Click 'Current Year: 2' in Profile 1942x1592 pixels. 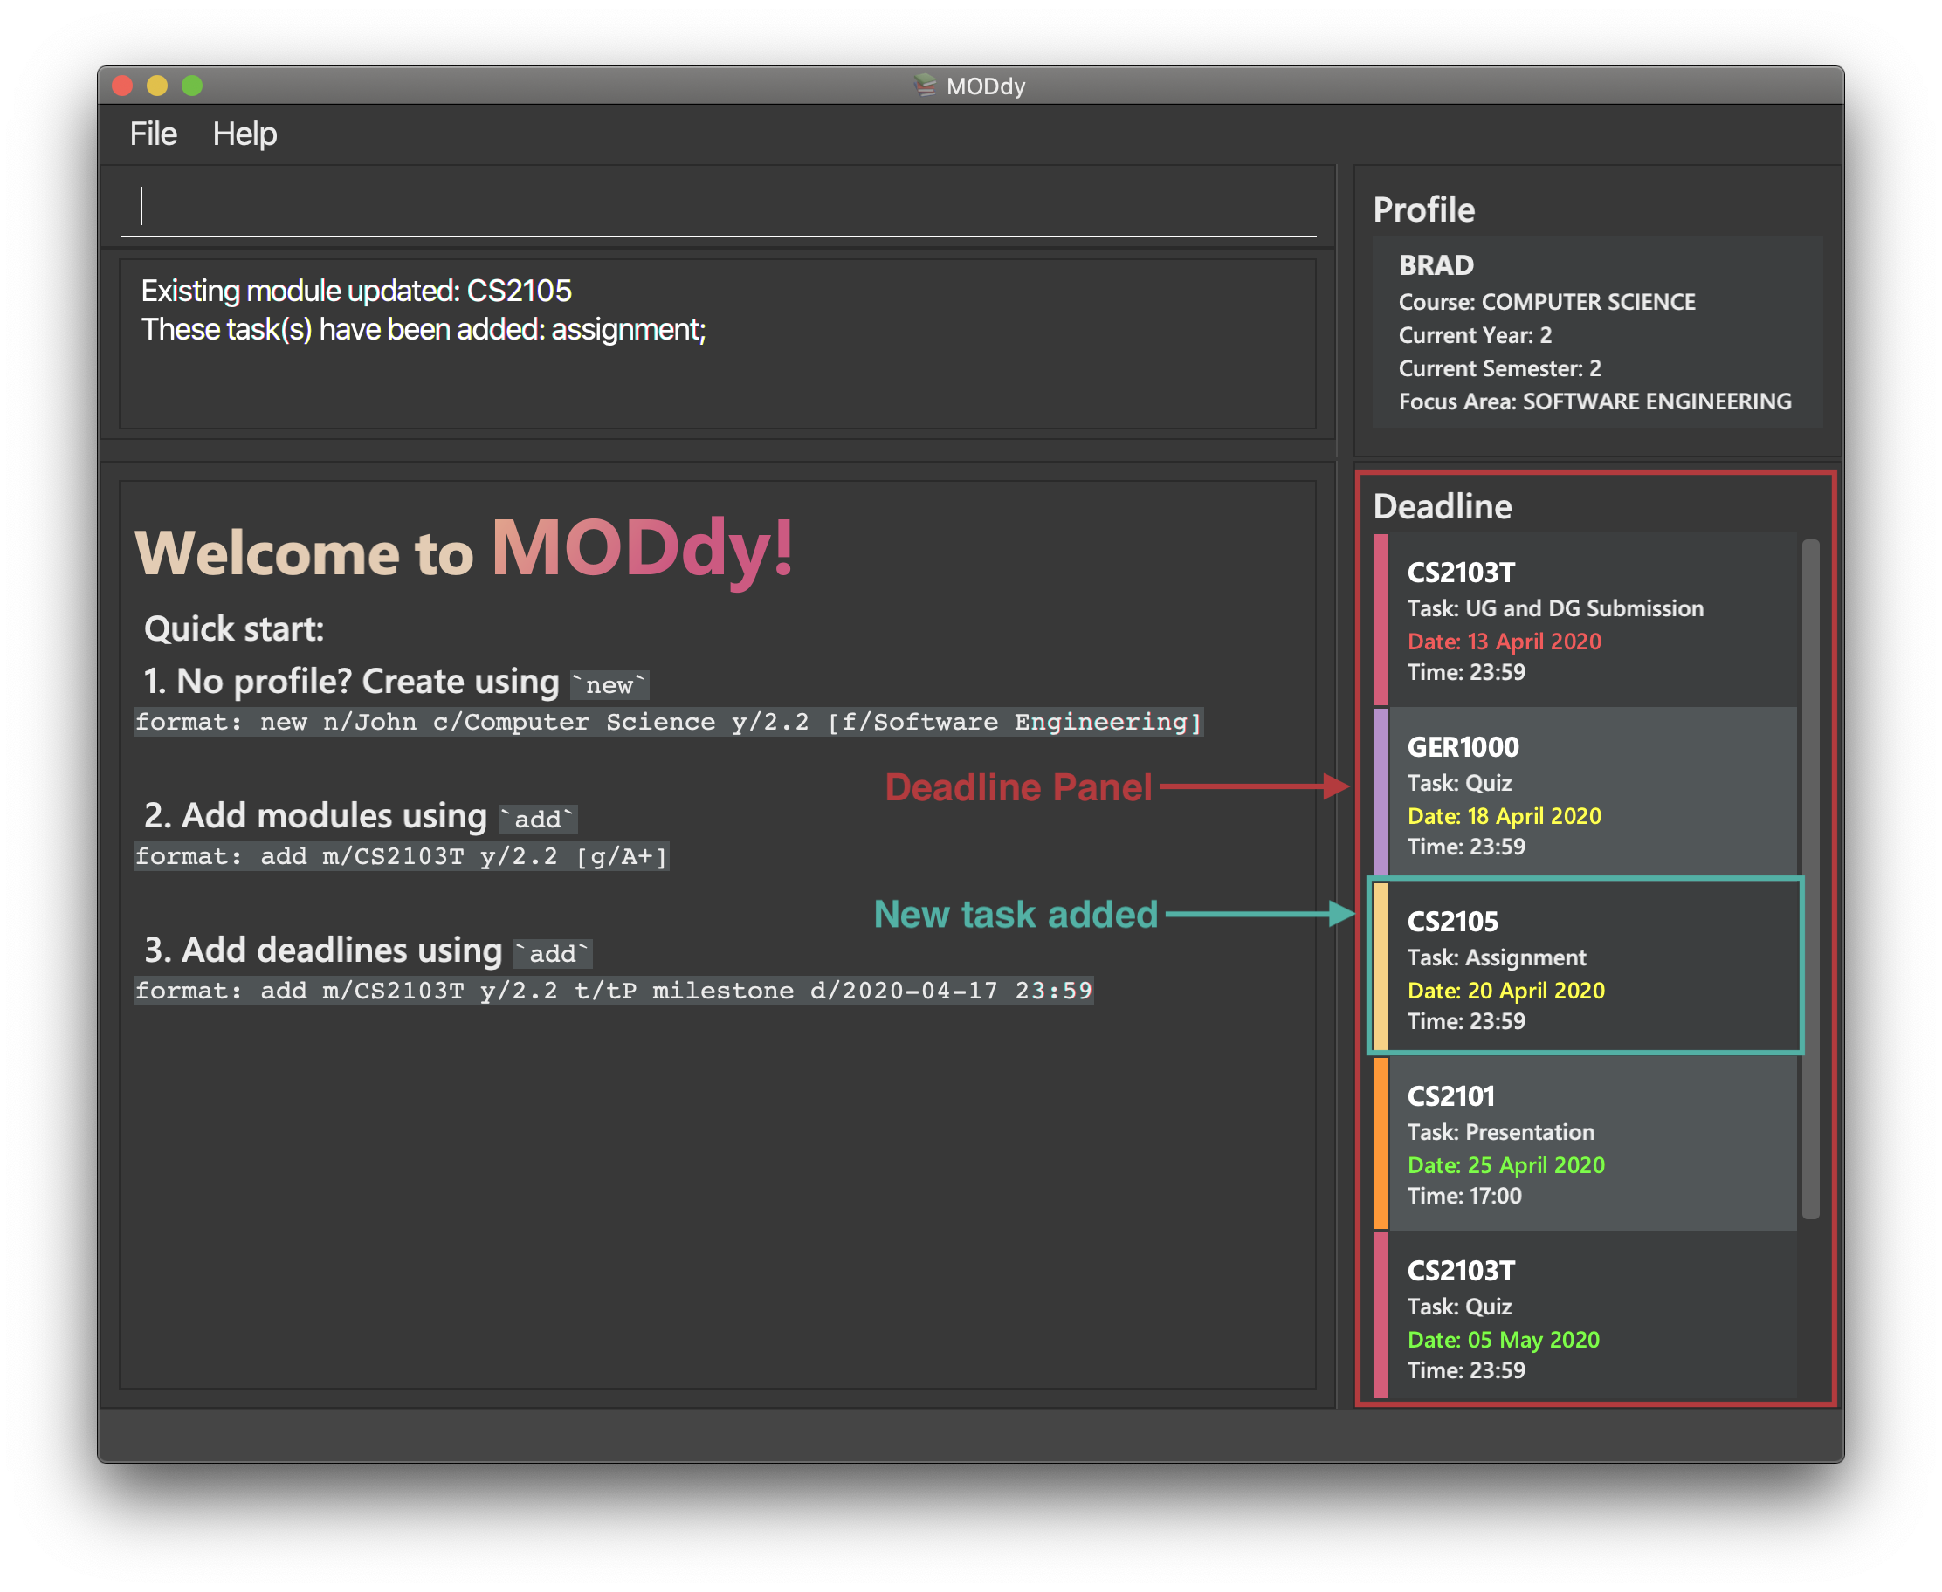[1475, 335]
